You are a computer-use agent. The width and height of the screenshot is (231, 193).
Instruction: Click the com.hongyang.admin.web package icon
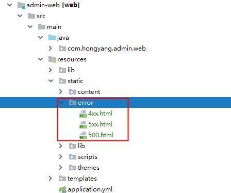[62, 49]
